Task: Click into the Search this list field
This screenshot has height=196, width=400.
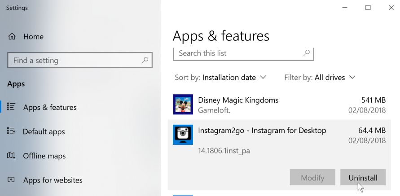Action: pos(238,53)
